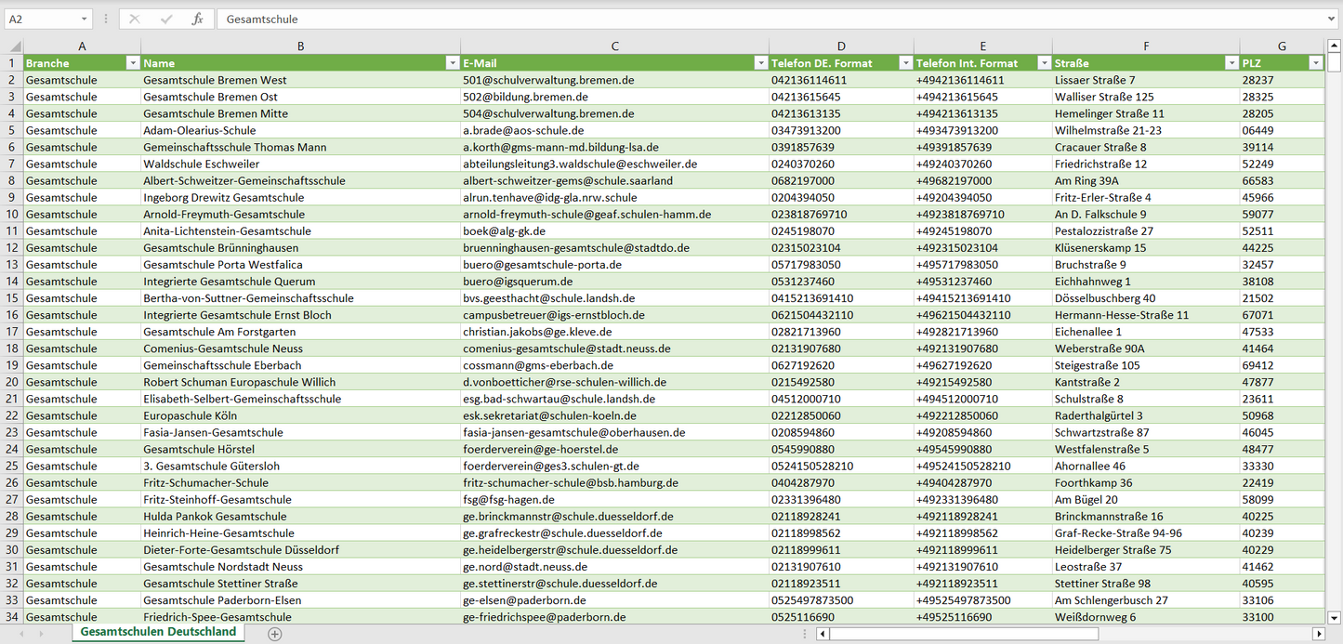Click the Insert Function fx icon
This screenshot has height=644, width=1343.
click(x=197, y=19)
